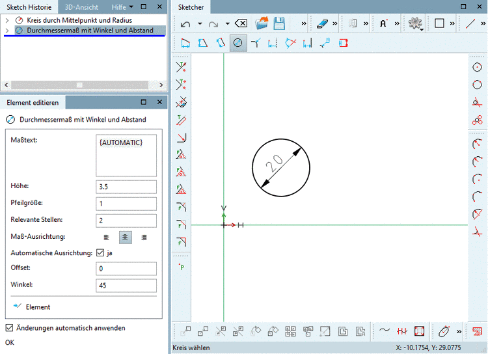Click the Winkel input field
This screenshot has height=354, width=488.
(x=126, y=286)
